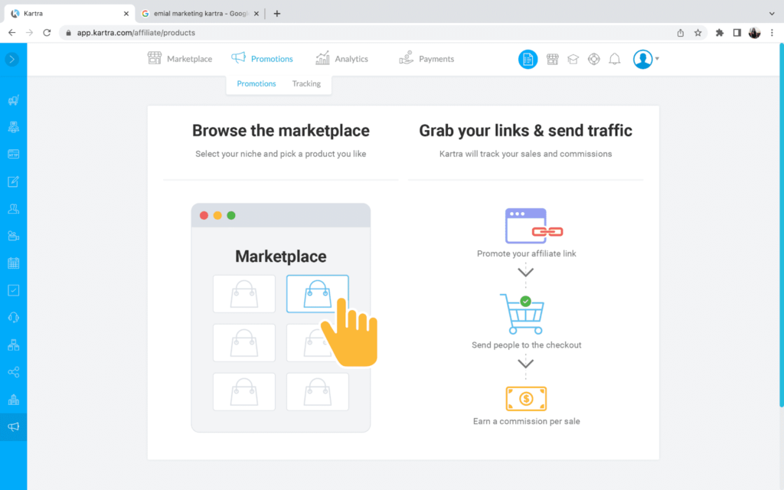784x490 pixels.
Task: Click the Promote your affiliate link text
Action: coord(526,253)
